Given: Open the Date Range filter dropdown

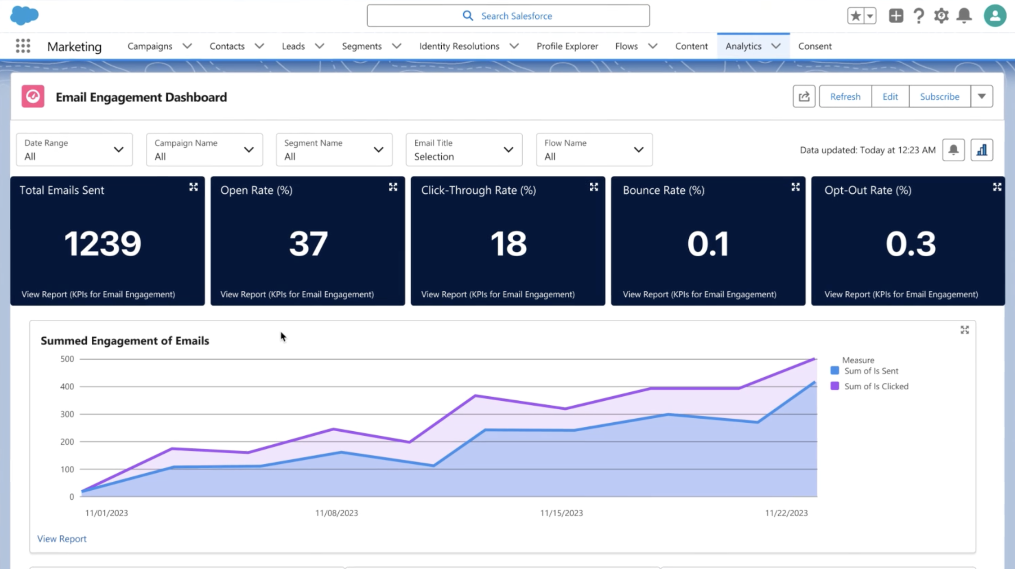Looking at the screenshot, I should point(74,150).
